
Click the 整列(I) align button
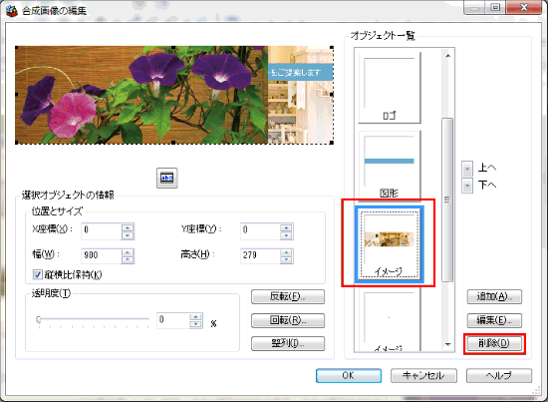click(288, 343)
